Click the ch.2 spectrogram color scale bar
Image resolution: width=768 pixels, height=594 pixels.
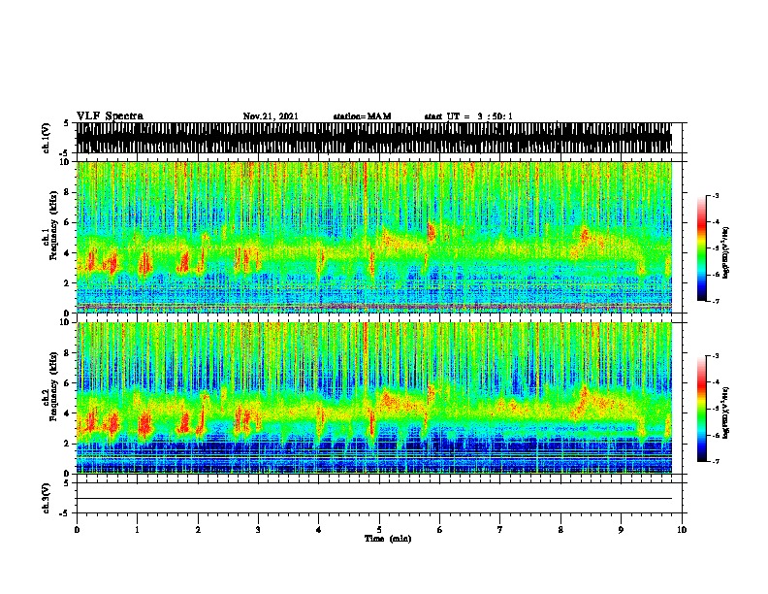click(702, 409)
